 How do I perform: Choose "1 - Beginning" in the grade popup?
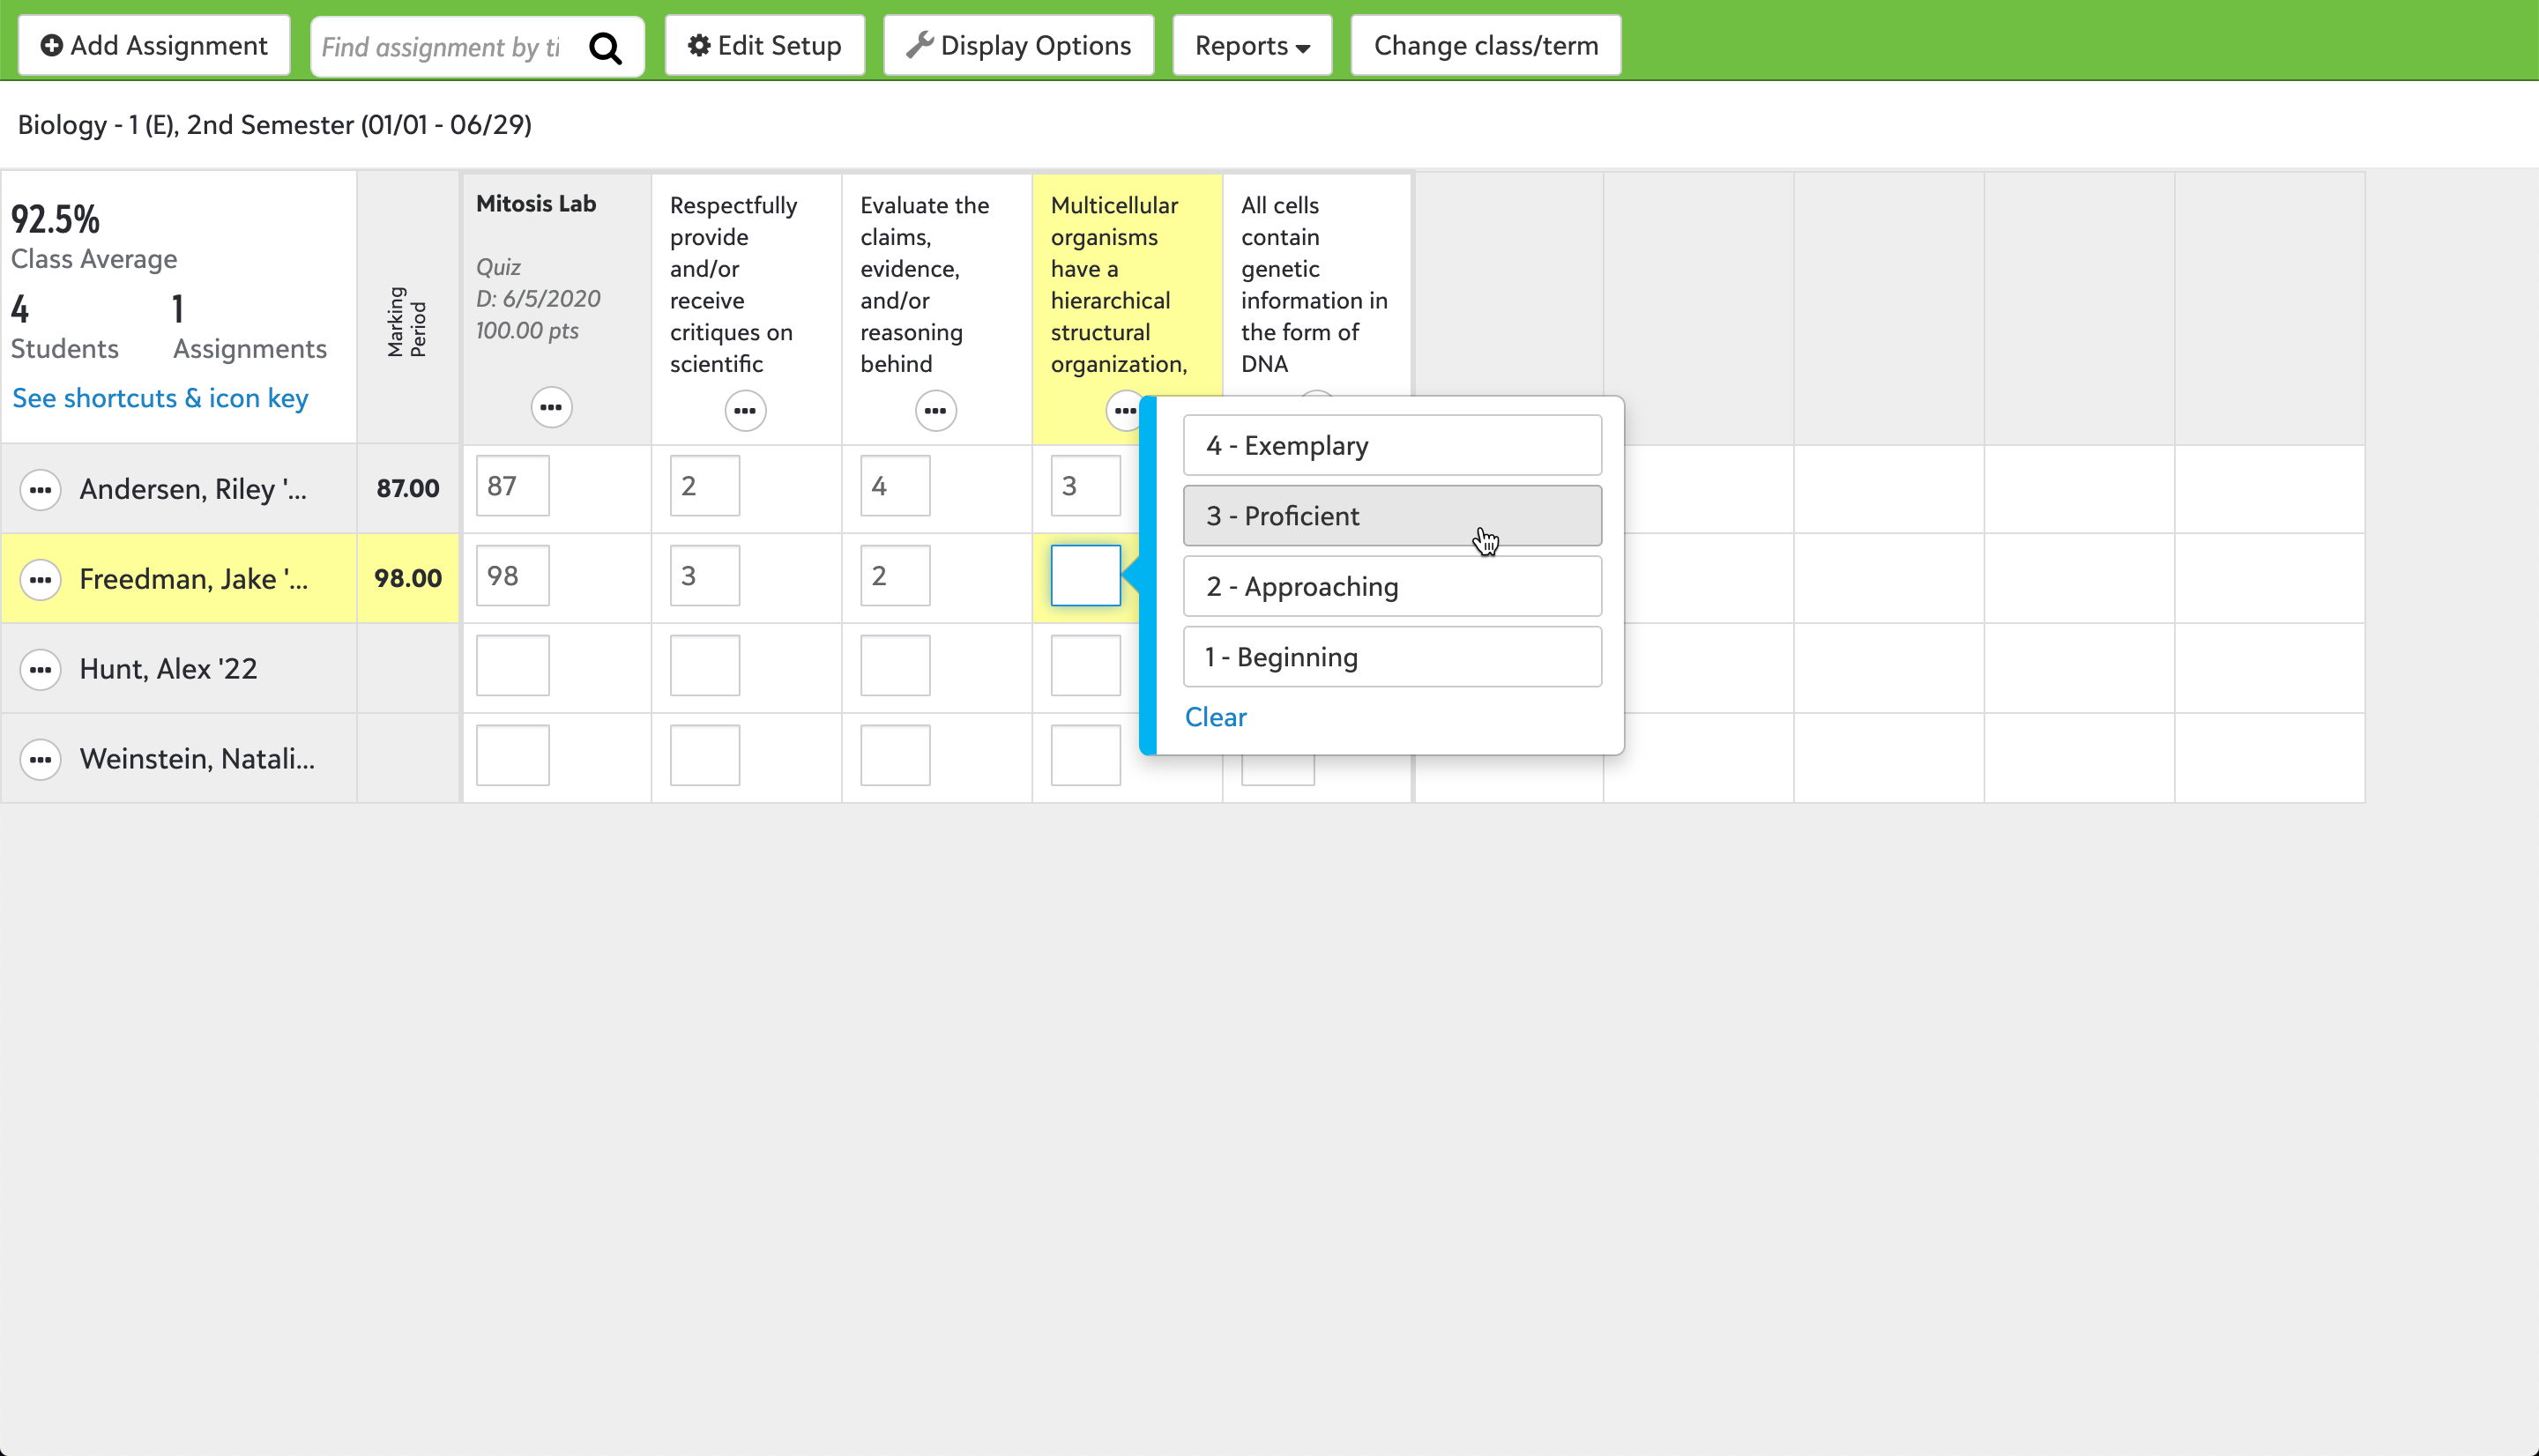click(x=1392, y=656)
